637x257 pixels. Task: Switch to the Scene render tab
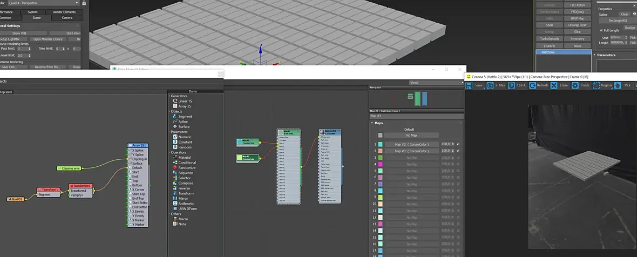[x=37, y=17]
